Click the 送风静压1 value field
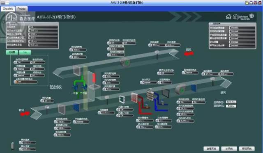Viewport: 263px width, 153px height. click(x=231, y=102)
